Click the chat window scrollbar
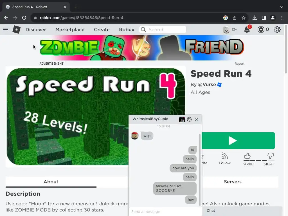The width and height of the screenshot is (288, 216). coord(200,170)
